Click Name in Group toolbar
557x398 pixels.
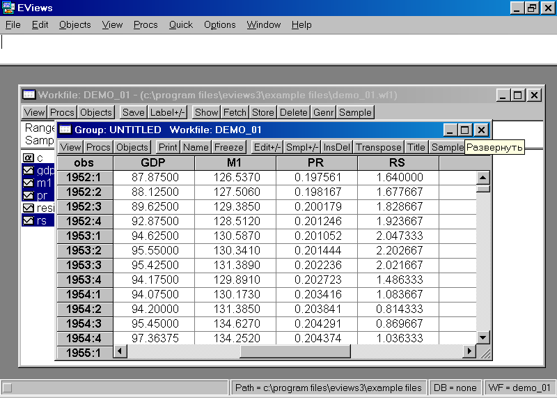196,147
